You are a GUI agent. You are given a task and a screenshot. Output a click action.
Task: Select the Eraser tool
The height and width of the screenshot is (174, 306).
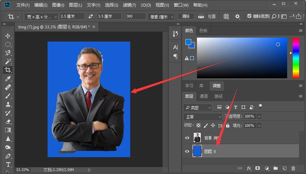click(8, 122)
